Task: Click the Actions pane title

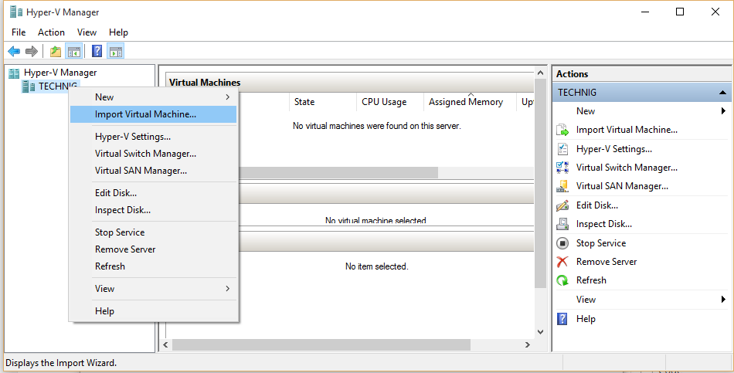Action: click(572, 74)
